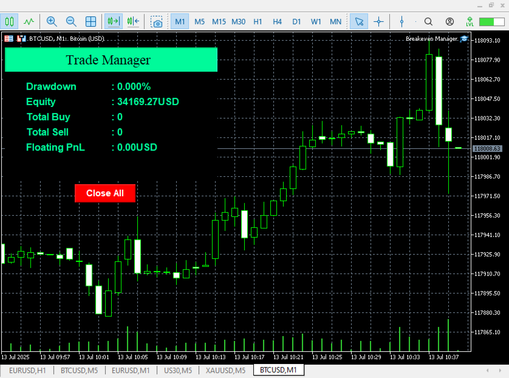509x378 pixels.
Task: Open the user account profile icon
Action: [x=449, y=22]
